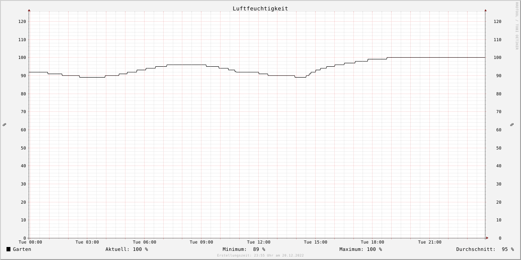Click the 100 label on right y-axis
Screen dimensions: 521x260
pos(498,58)
